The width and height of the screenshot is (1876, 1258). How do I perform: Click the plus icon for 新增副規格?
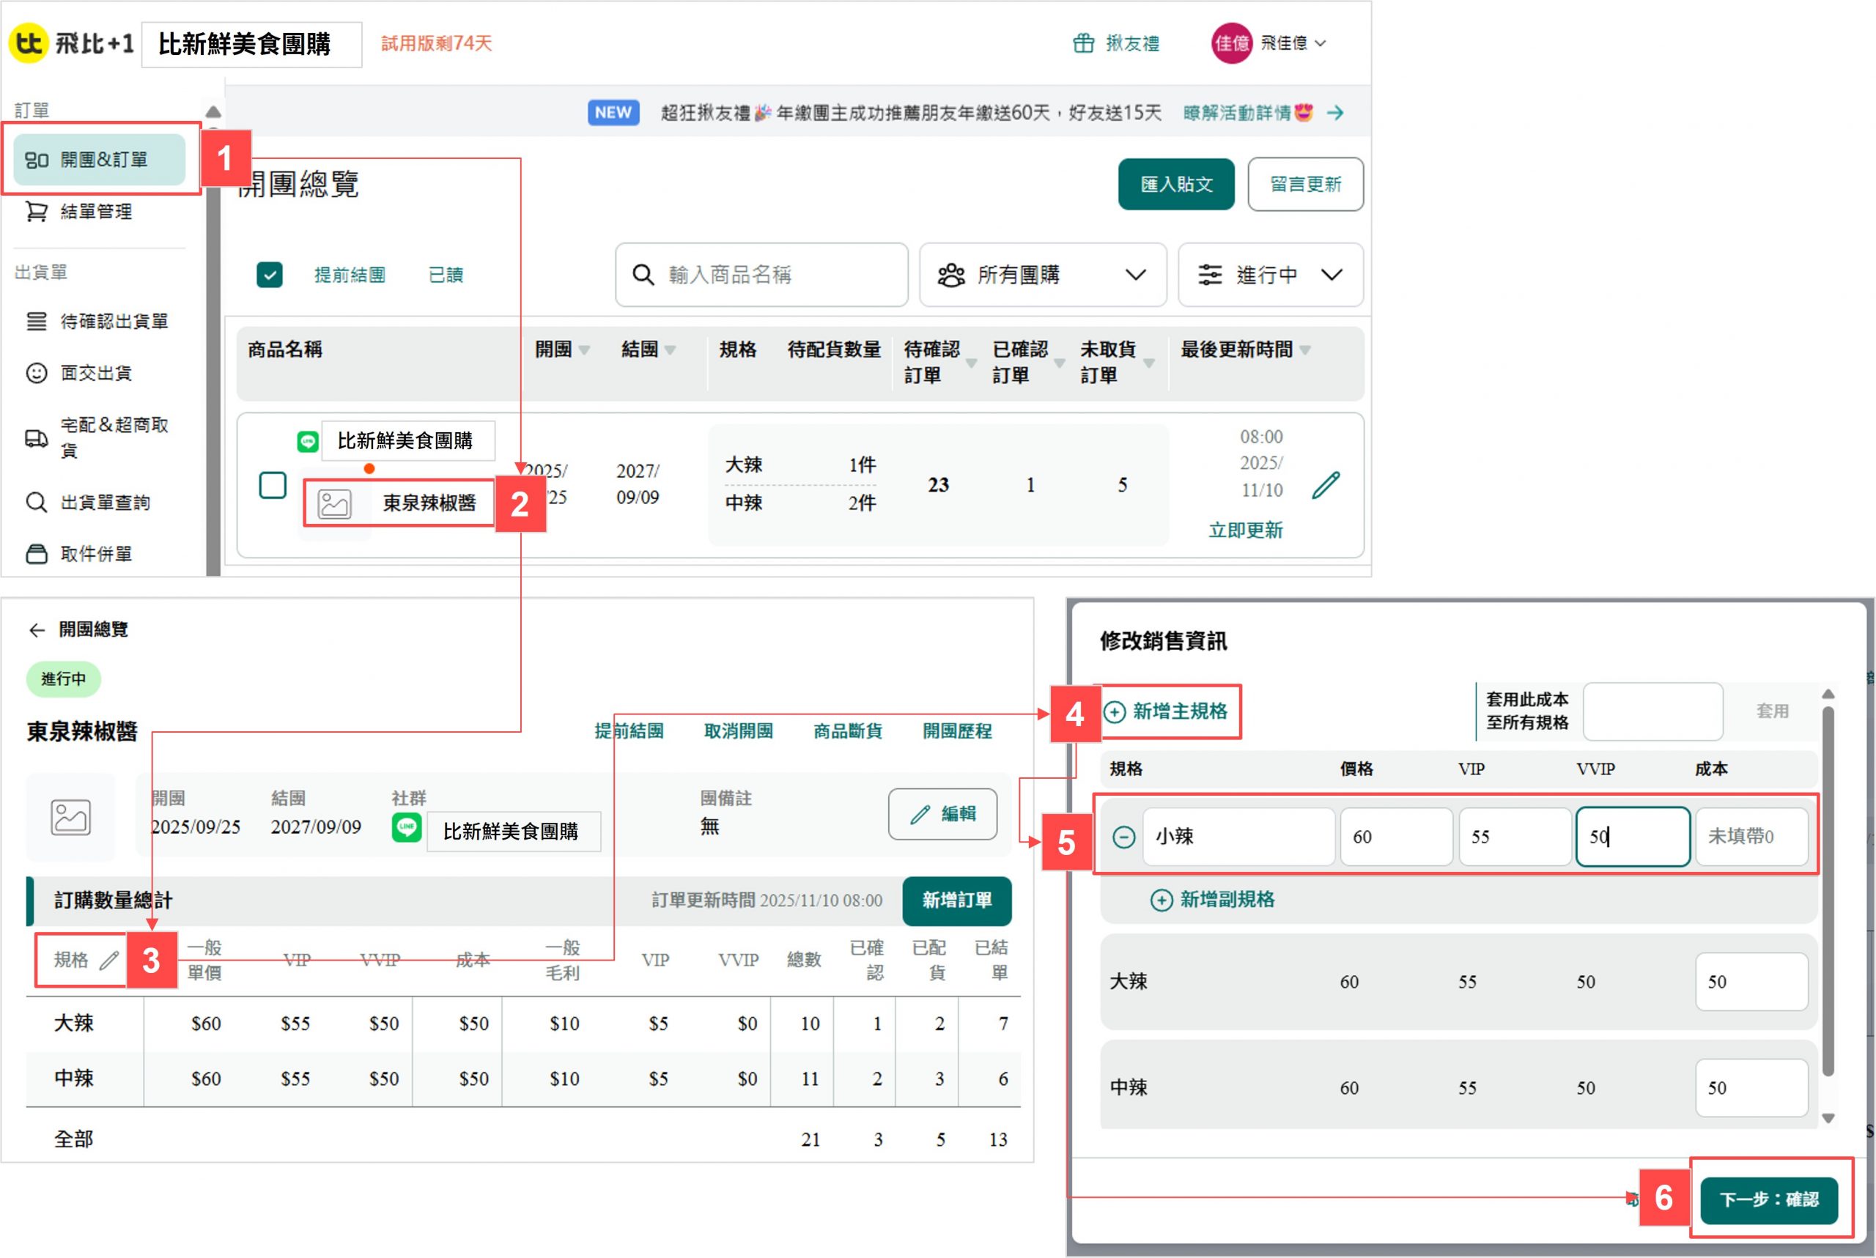1161,900
